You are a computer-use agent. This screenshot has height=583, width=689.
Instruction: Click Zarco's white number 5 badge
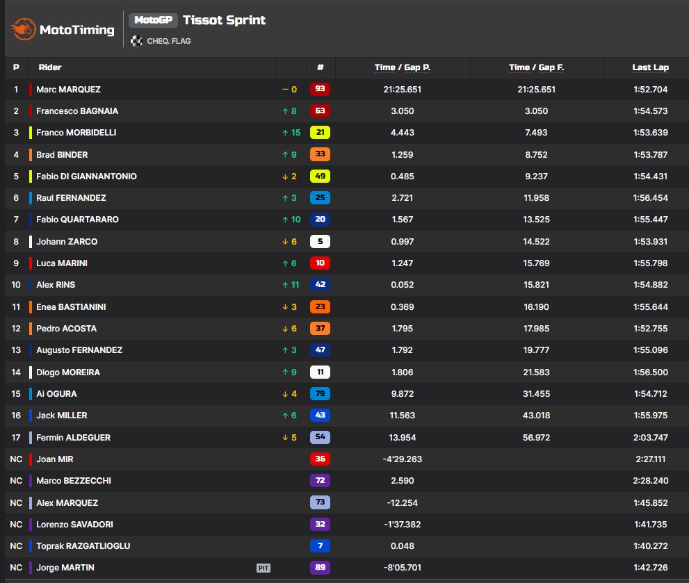pyautogui.click(x=320, y=242)
